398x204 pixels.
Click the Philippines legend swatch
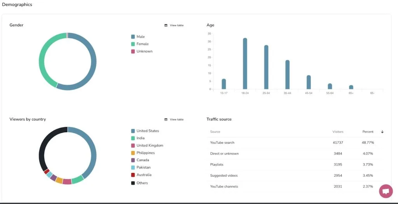click(x=133, y=153)
